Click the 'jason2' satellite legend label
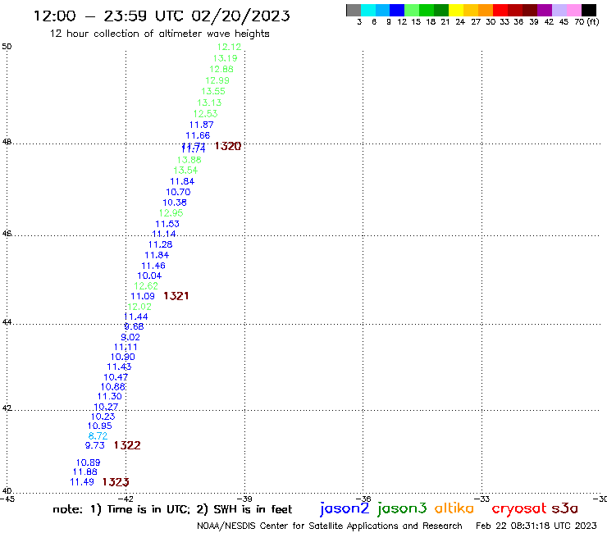The height and width of the screenshot is (533, 607). [x=345, y=508]
